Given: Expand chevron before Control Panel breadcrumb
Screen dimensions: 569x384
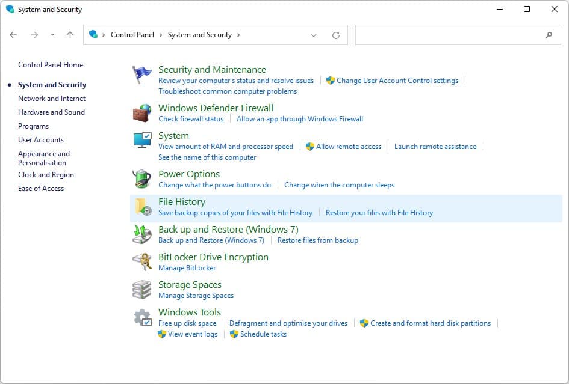Looking at the screenshot, I should pos(104,35).
